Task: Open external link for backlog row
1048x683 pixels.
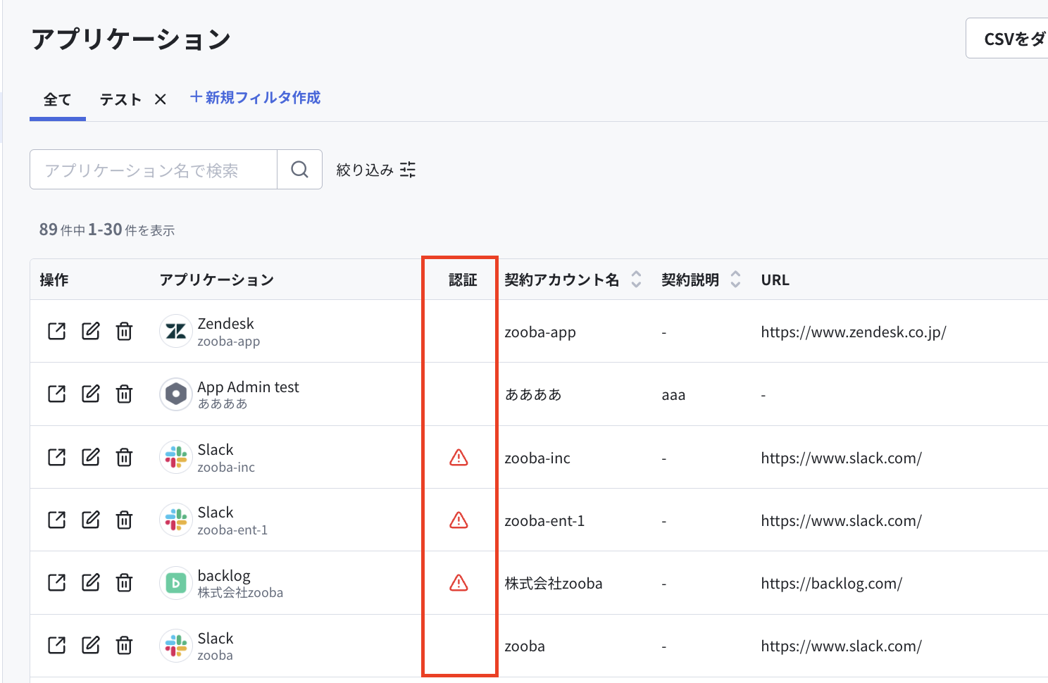Action: click(56, 582)
